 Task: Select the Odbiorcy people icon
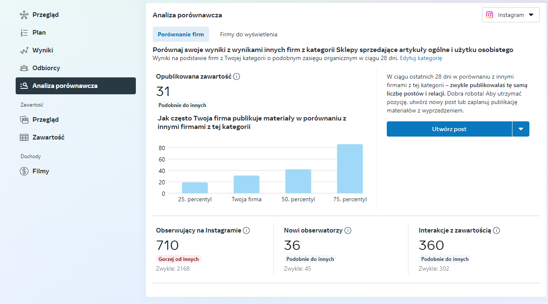click(24, 68)
